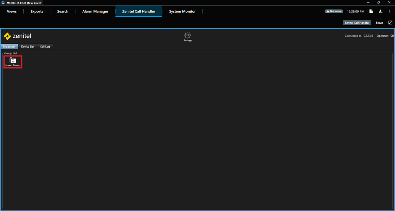Click the evidence lock icon in header

click(x=371, y=11)
